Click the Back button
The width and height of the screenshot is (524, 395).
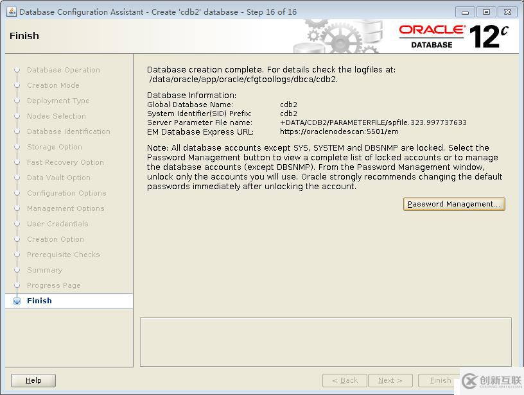(345, 380)
